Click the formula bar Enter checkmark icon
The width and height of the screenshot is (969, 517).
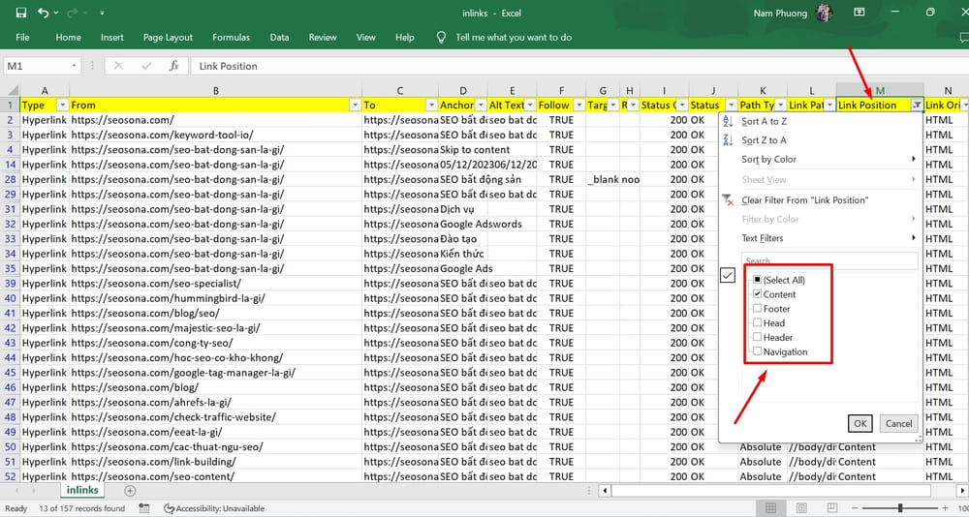pyautogui.click(x=146, y=66)
